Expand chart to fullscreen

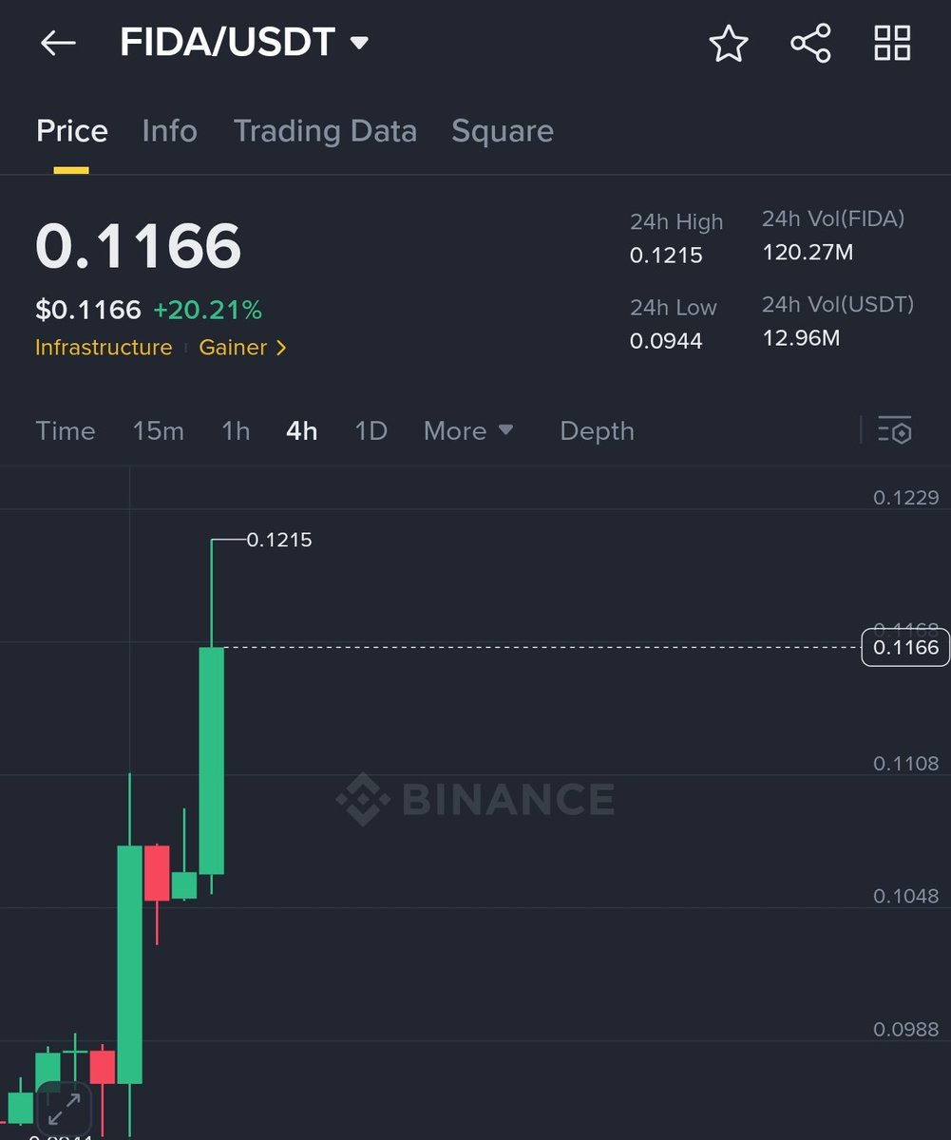click(64, 1109)
